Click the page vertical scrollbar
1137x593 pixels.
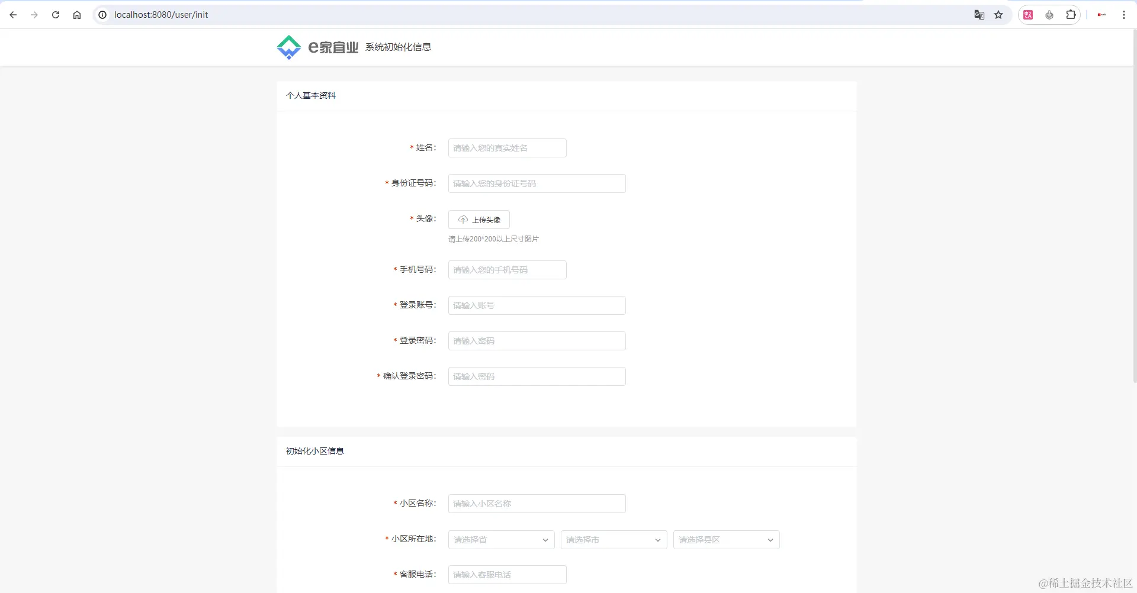(1135, 207)
